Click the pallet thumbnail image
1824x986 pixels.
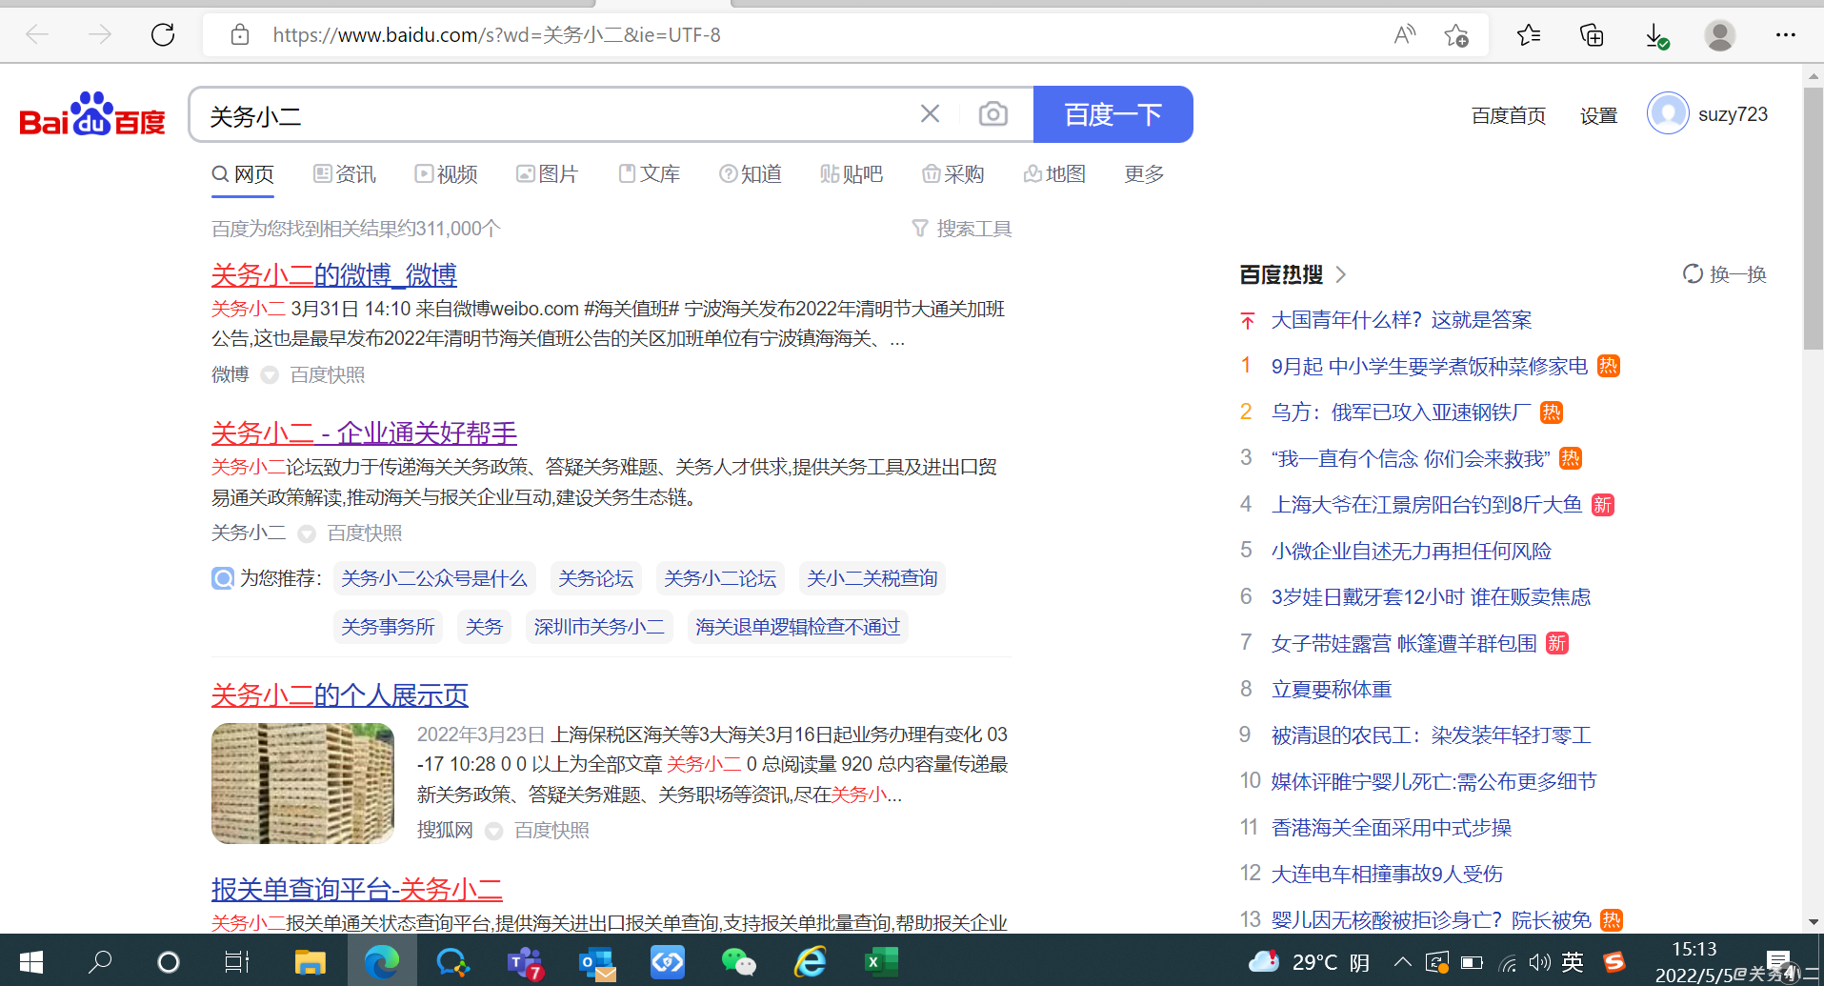click(303, 783)
